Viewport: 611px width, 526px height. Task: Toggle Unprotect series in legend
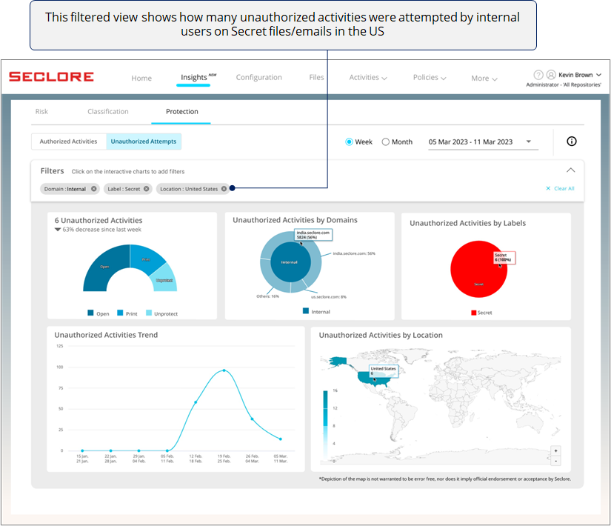(x=161, y=313)
